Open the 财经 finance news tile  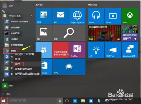coord(104,33)
